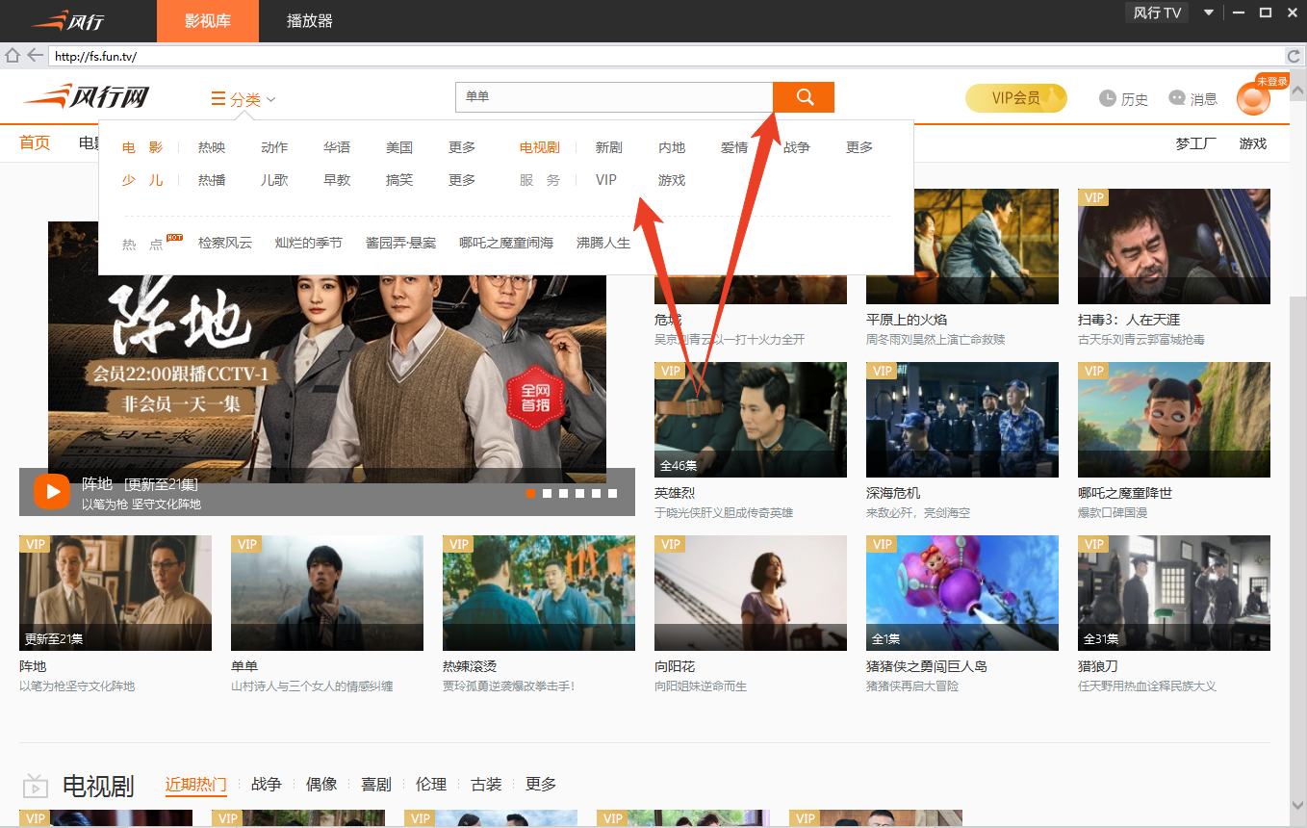
Task: Click the orange user avatar icon
Action: point(1252,99)
